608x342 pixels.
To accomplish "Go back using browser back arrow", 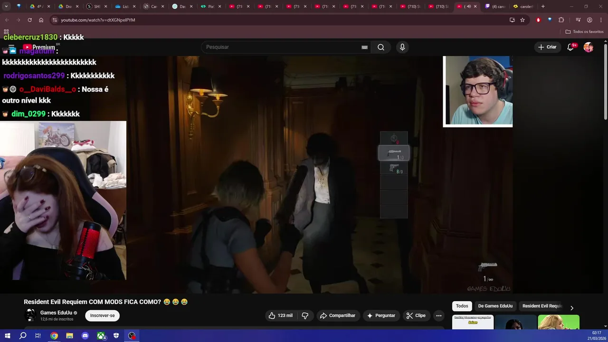I will pyautogui.click(x=7, y=20).
